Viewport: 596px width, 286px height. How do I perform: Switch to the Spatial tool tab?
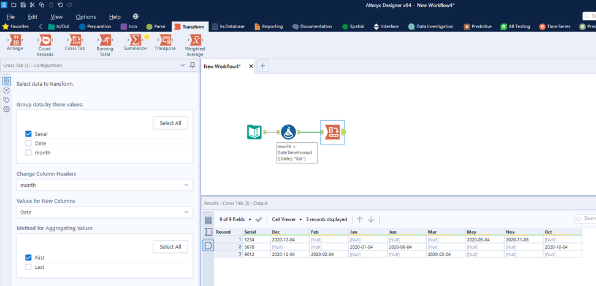point(353,26)
